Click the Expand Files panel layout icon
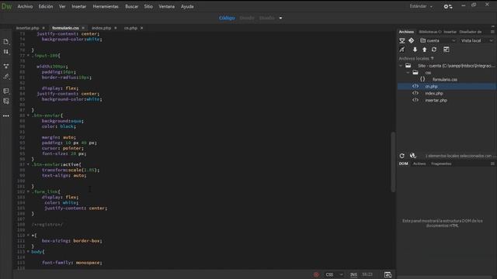497x279 pixels. click(x=447, y=50)
